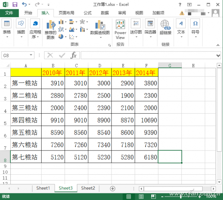
Task: Expand the Tables (表格) dropdown
Action: (x=7, y=28)
